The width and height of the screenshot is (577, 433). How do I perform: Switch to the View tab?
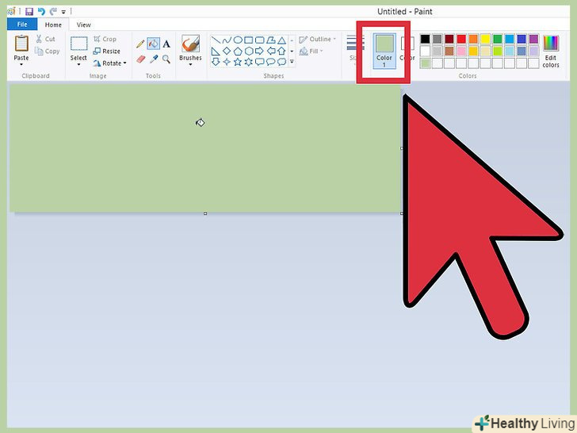(83, 25)
